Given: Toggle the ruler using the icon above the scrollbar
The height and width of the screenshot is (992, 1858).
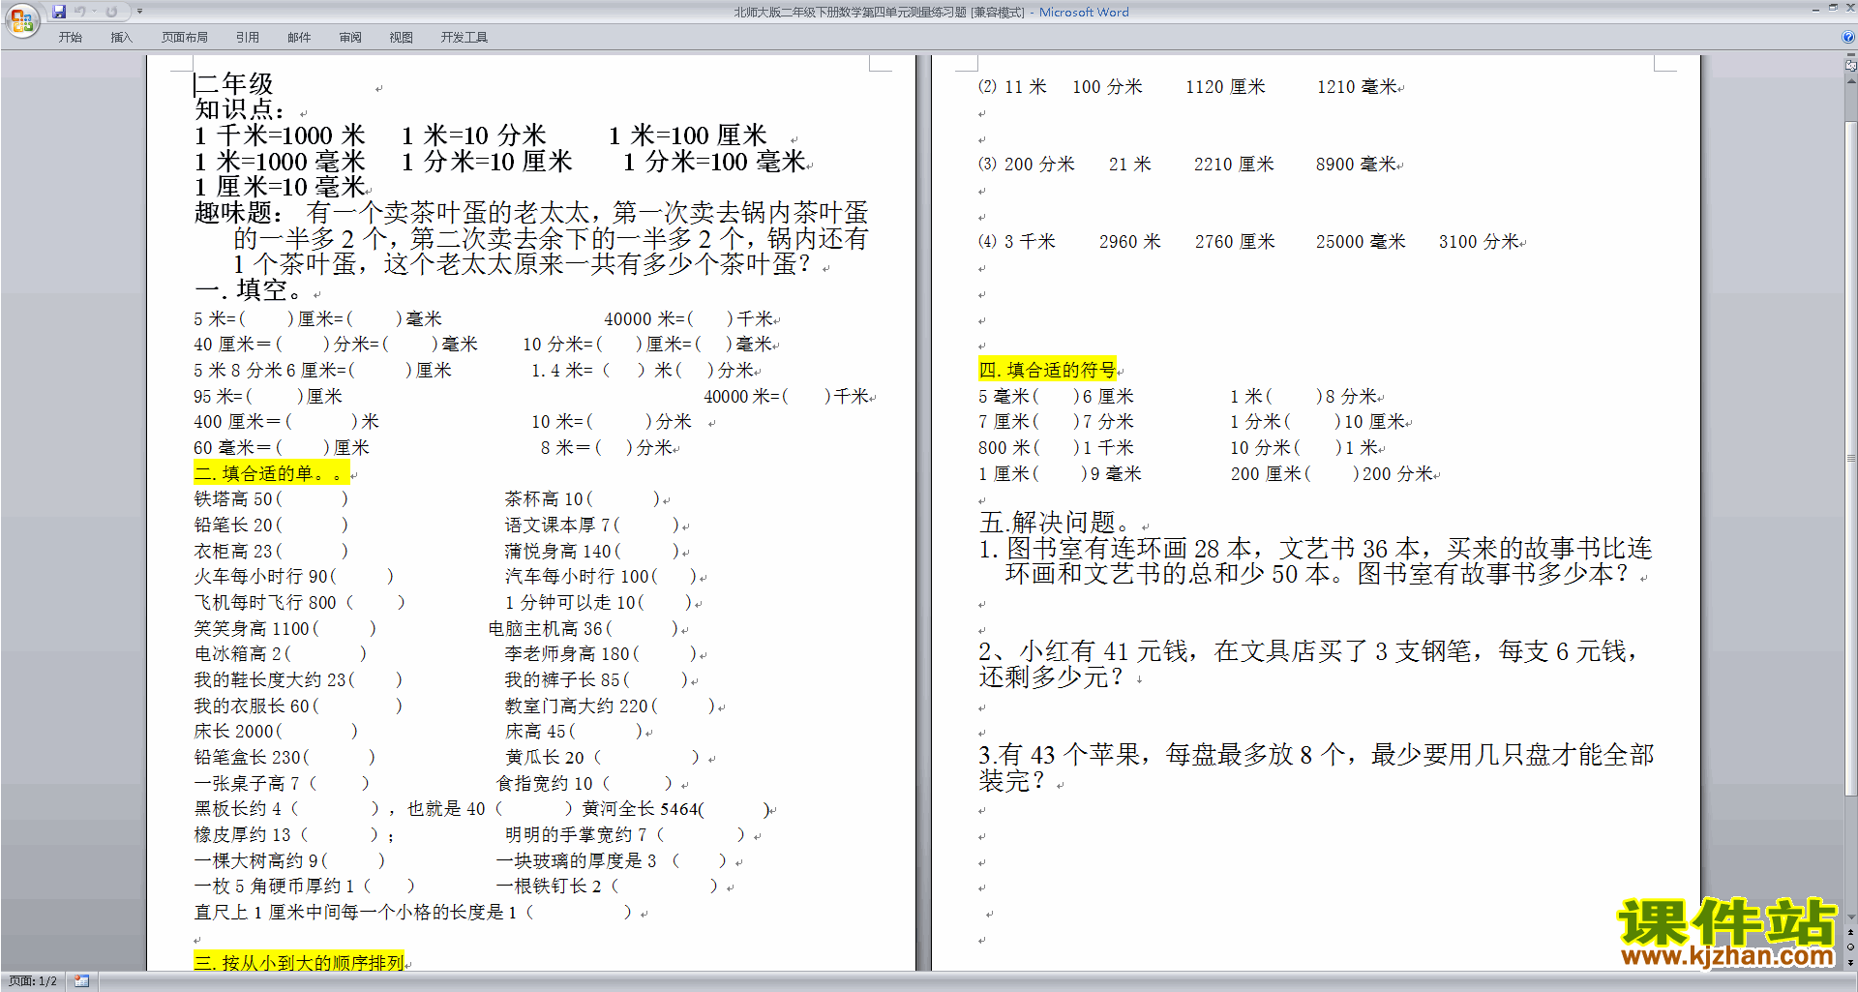Looking at the screenshot, I should click(x=1851, y=67).
